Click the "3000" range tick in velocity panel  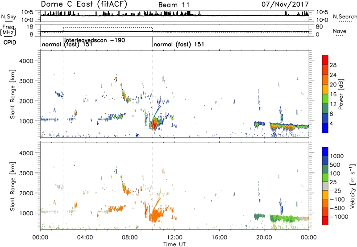[x=26, y=173]
